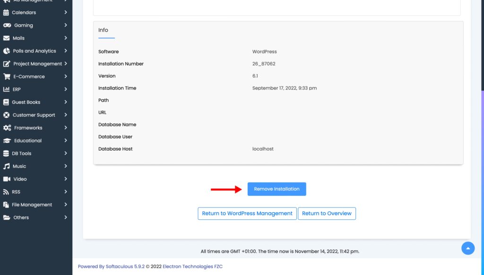Click the Polls and Analytics pie chart icon

[7, 51]
